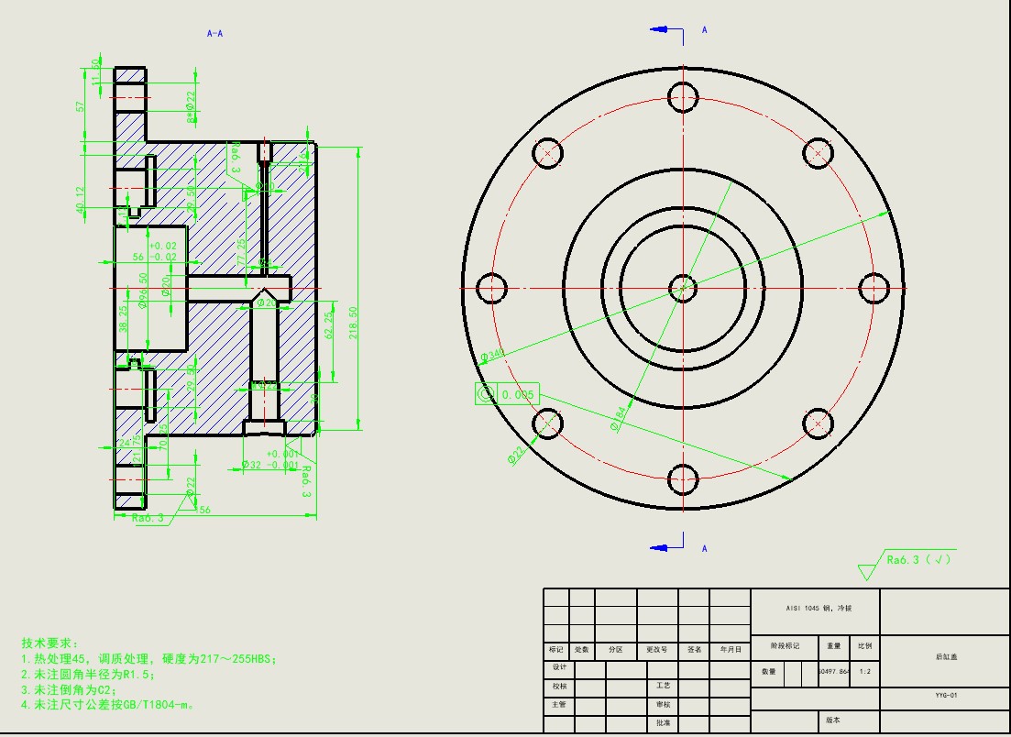Click the material cell AISI 1045 钢

(x=814, y=609)
